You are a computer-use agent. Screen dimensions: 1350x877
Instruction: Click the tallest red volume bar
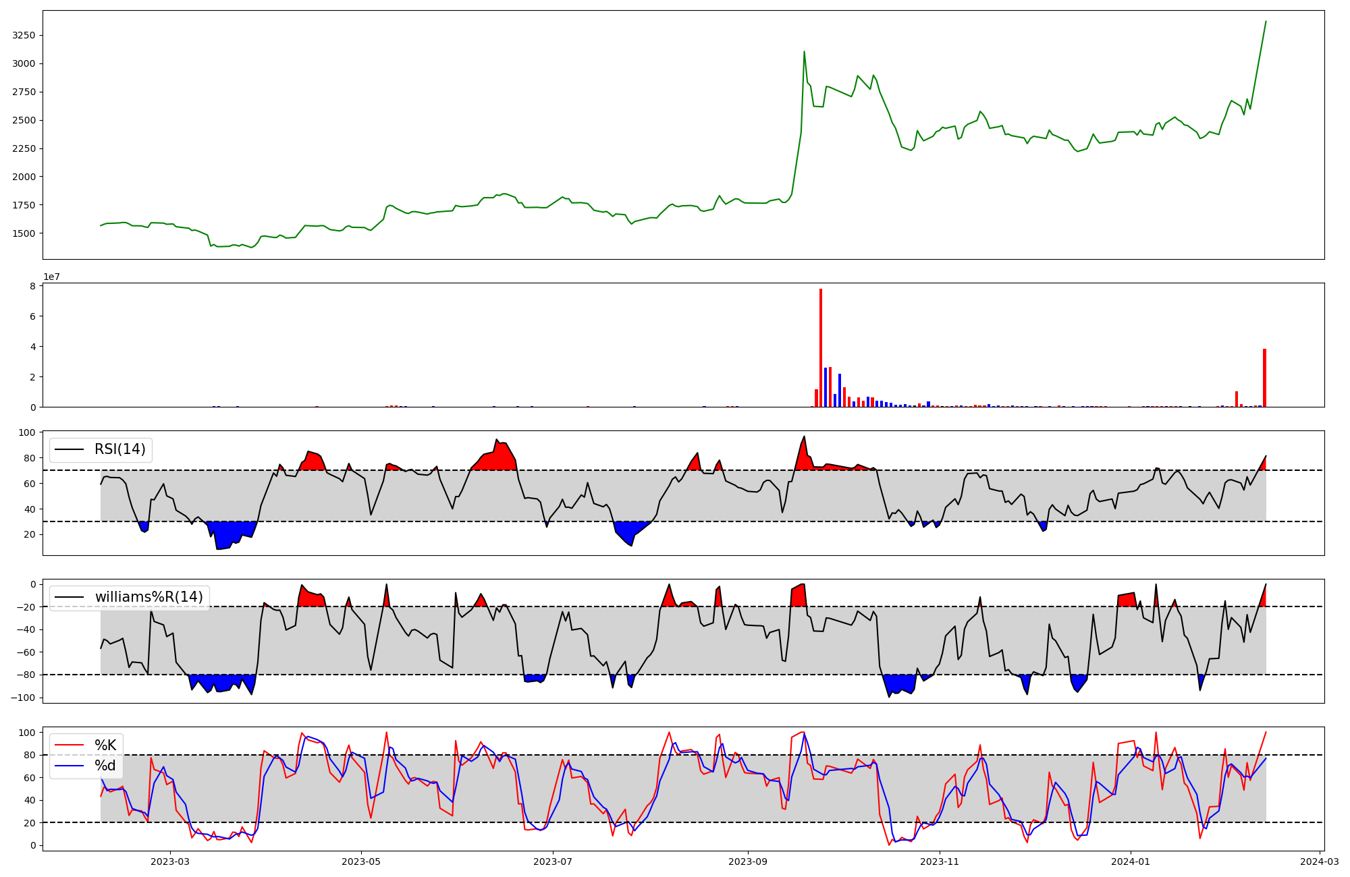point(821,347)
